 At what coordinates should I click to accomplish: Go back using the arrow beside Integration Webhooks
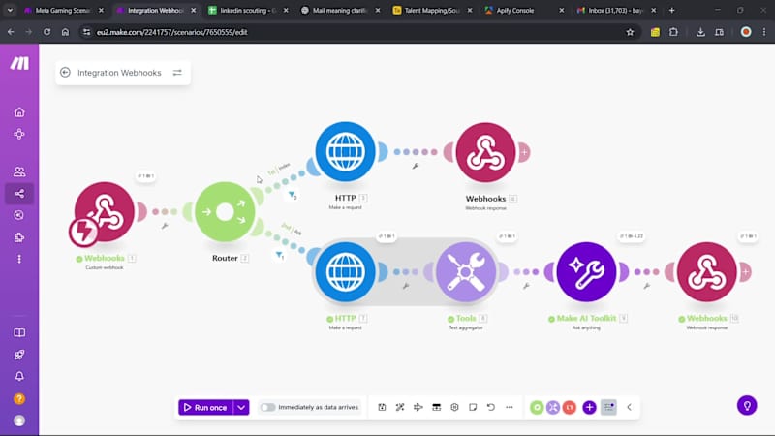click(x=65, y=73)
